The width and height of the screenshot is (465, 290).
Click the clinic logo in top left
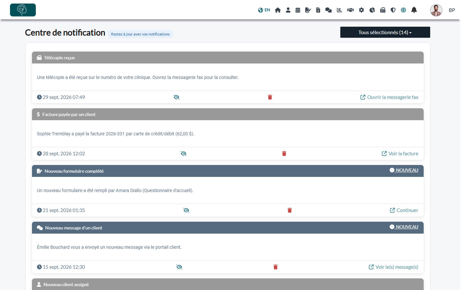click(23, 10)
